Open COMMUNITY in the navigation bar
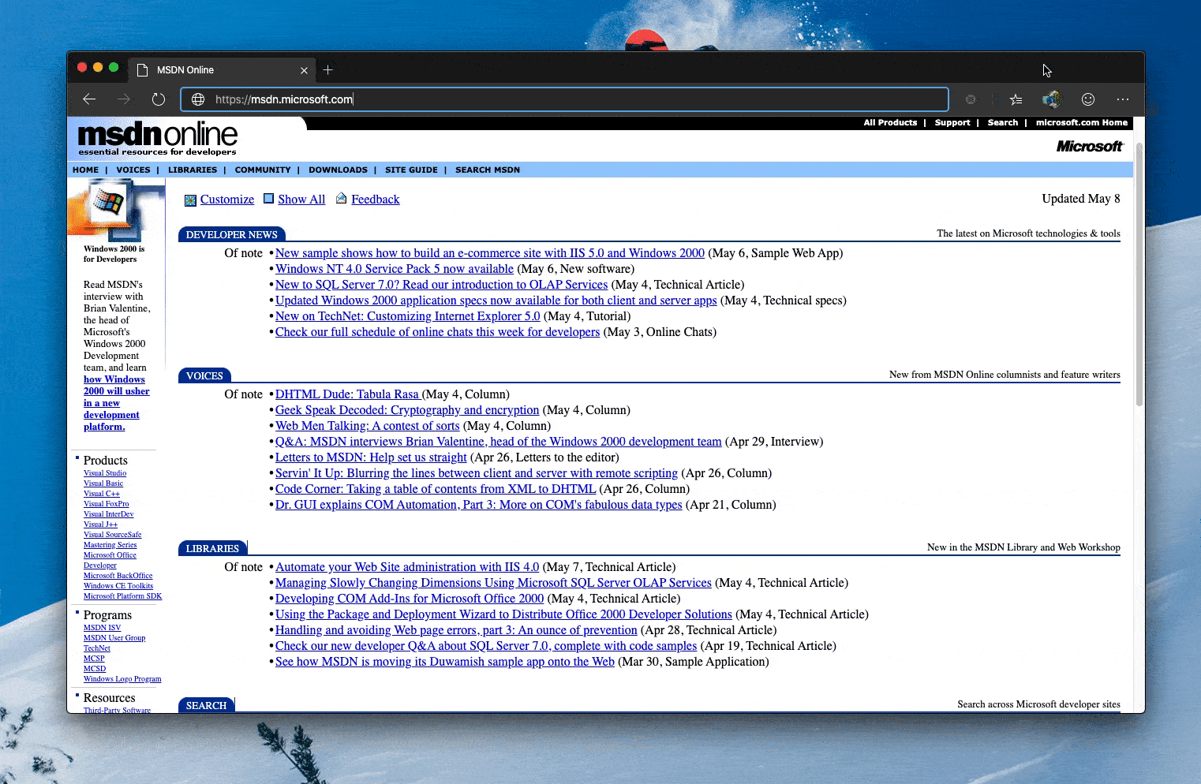This screenshot has height=784, width=1201. (x=263, y=170)
